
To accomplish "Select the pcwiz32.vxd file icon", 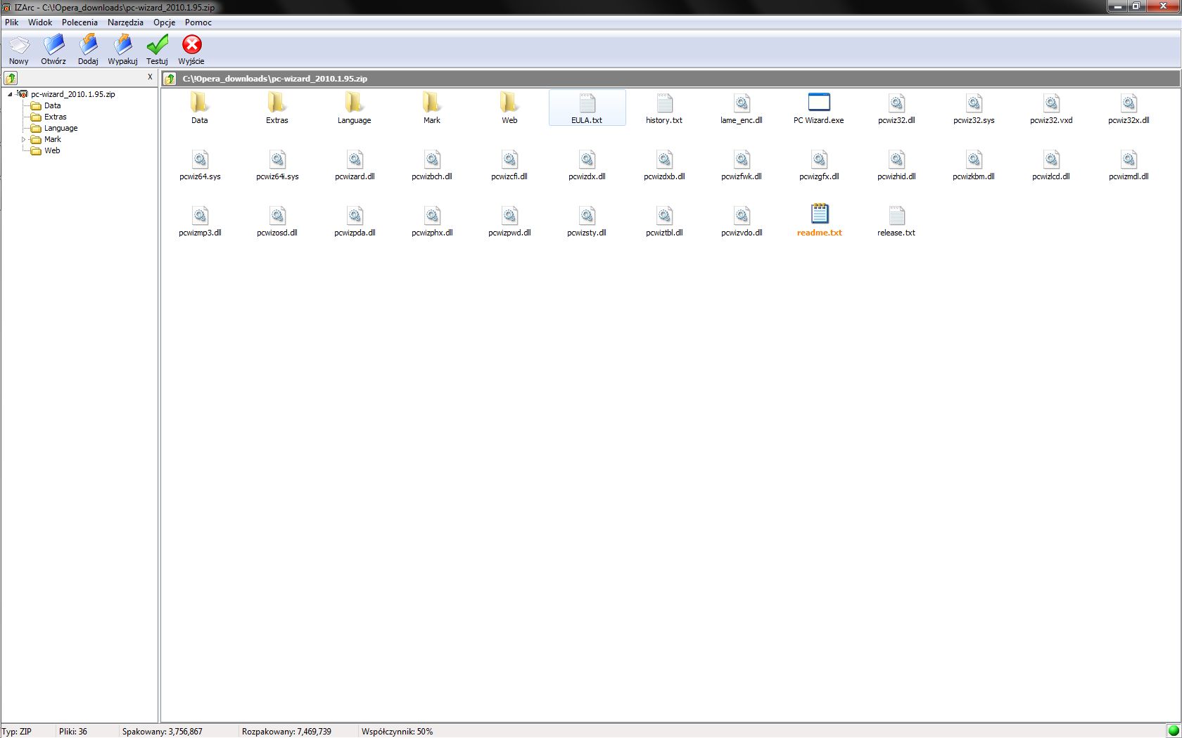I will (1051, 103).
